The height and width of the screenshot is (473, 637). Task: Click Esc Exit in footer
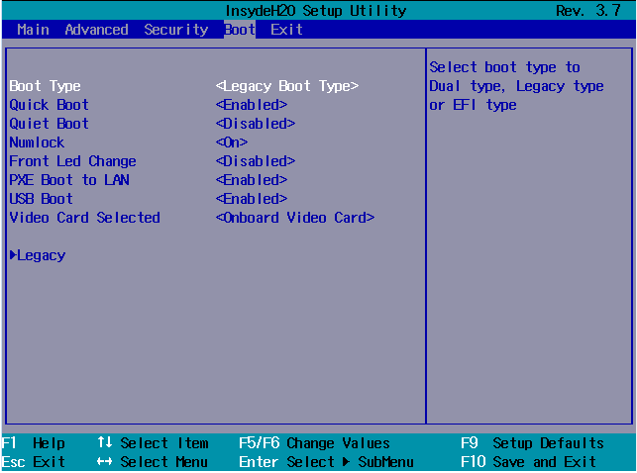(x=34, y=462)
